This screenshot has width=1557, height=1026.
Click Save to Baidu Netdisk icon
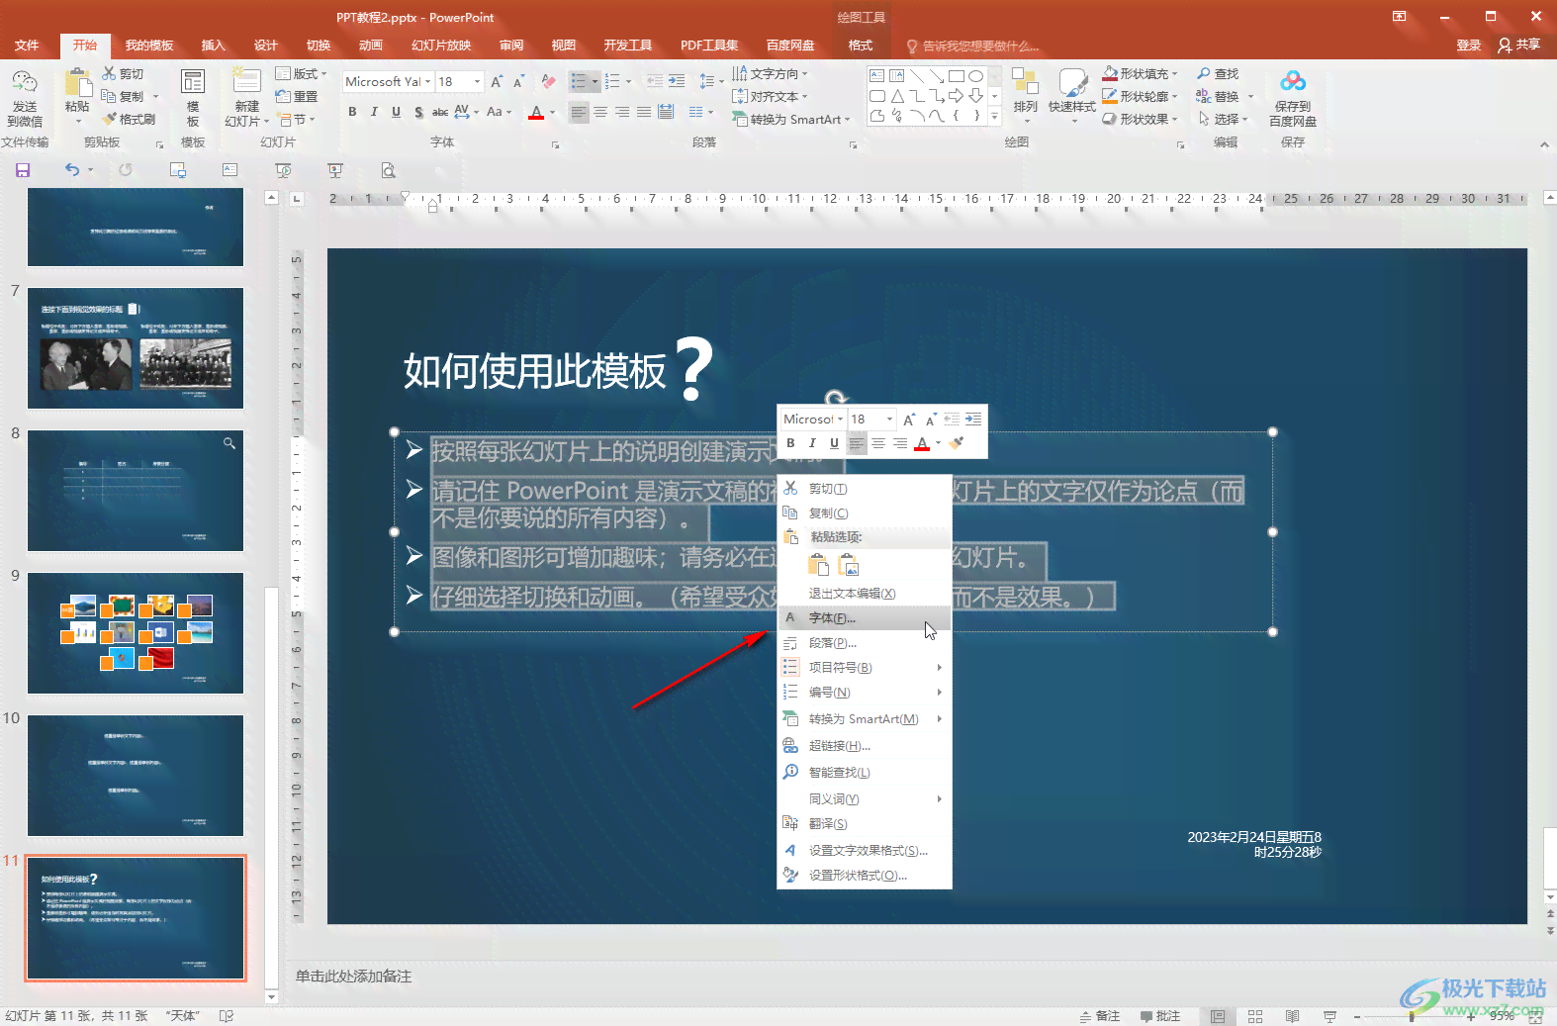click(1293, 82)
